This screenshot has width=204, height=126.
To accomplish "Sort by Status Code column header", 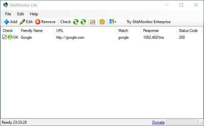I will 190,31.
